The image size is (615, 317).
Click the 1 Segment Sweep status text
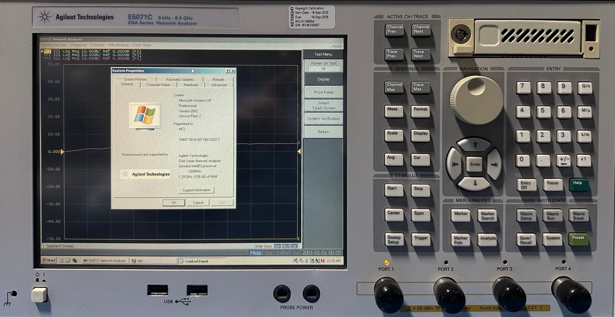click(x=58, y=246)
